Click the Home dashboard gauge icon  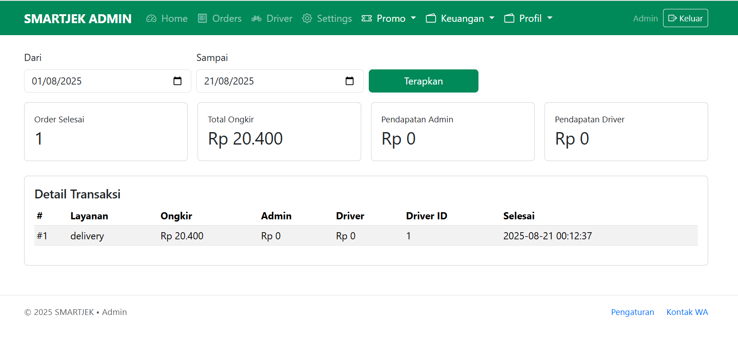tap(151, 18)
